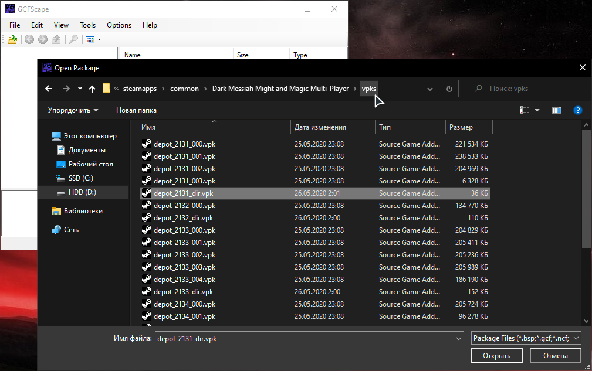Select SSD (C:) drive in the navigation pane

[75, 178]
